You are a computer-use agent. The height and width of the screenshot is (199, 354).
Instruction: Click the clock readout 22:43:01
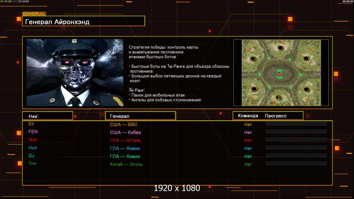pyautogui.click(x=24, y=1)
